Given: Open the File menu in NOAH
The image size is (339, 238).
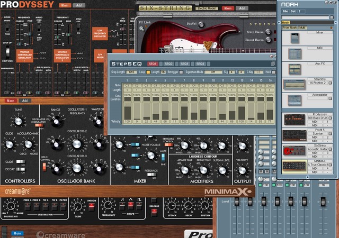Looking at the screenshot, I should coord(285,11).
